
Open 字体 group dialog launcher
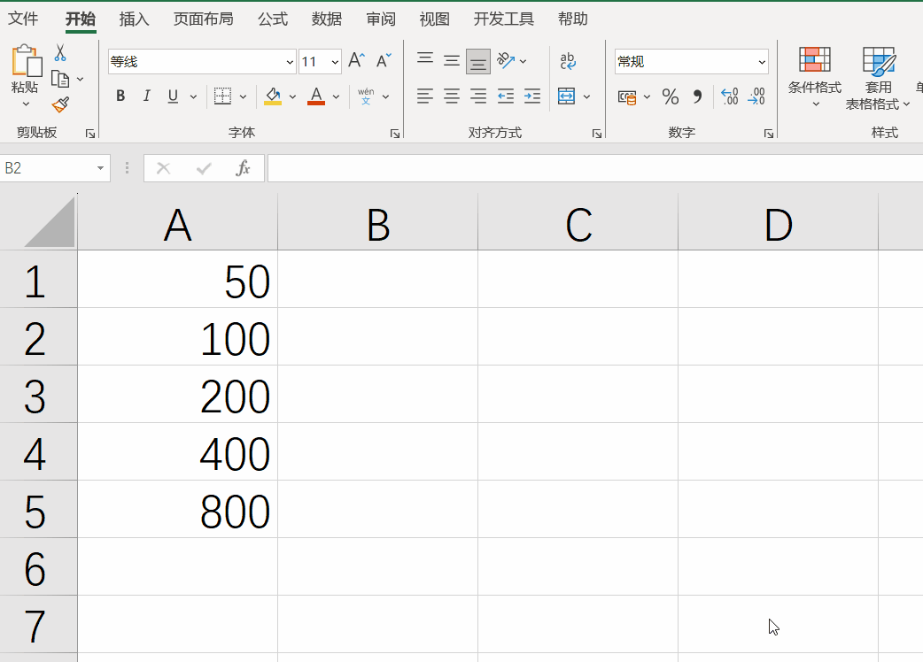click(x=395, y=134)
